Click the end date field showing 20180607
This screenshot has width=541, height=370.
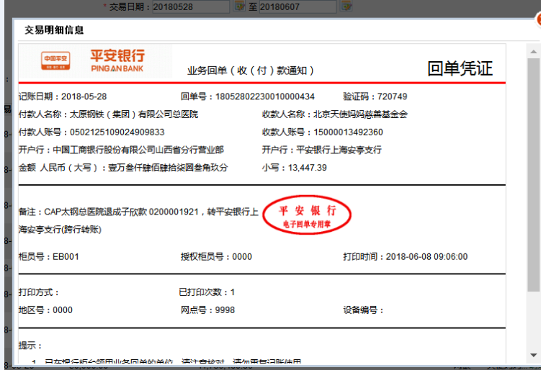(x=298, y=6)
